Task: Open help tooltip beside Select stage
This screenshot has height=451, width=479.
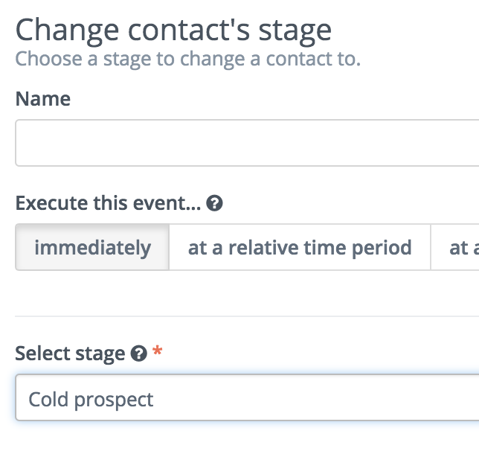Action: coord(138,354)
